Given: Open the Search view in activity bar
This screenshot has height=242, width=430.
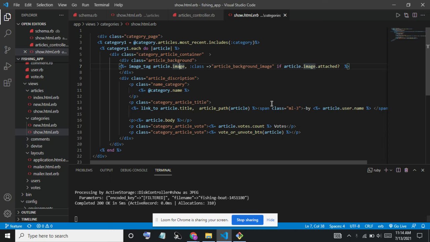Looking at the screenshot, I should (x=7, y=33).
